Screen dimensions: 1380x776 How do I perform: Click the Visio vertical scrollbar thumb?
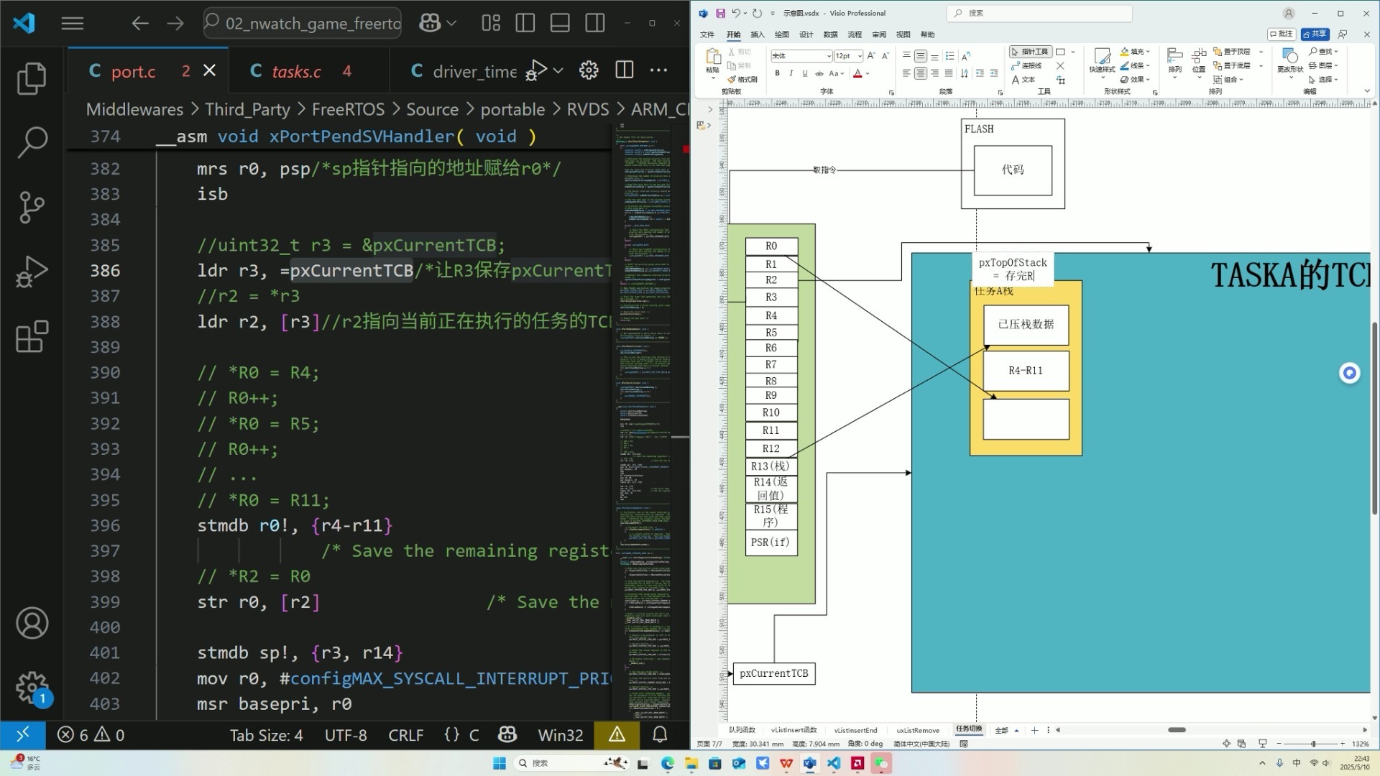1374,418
